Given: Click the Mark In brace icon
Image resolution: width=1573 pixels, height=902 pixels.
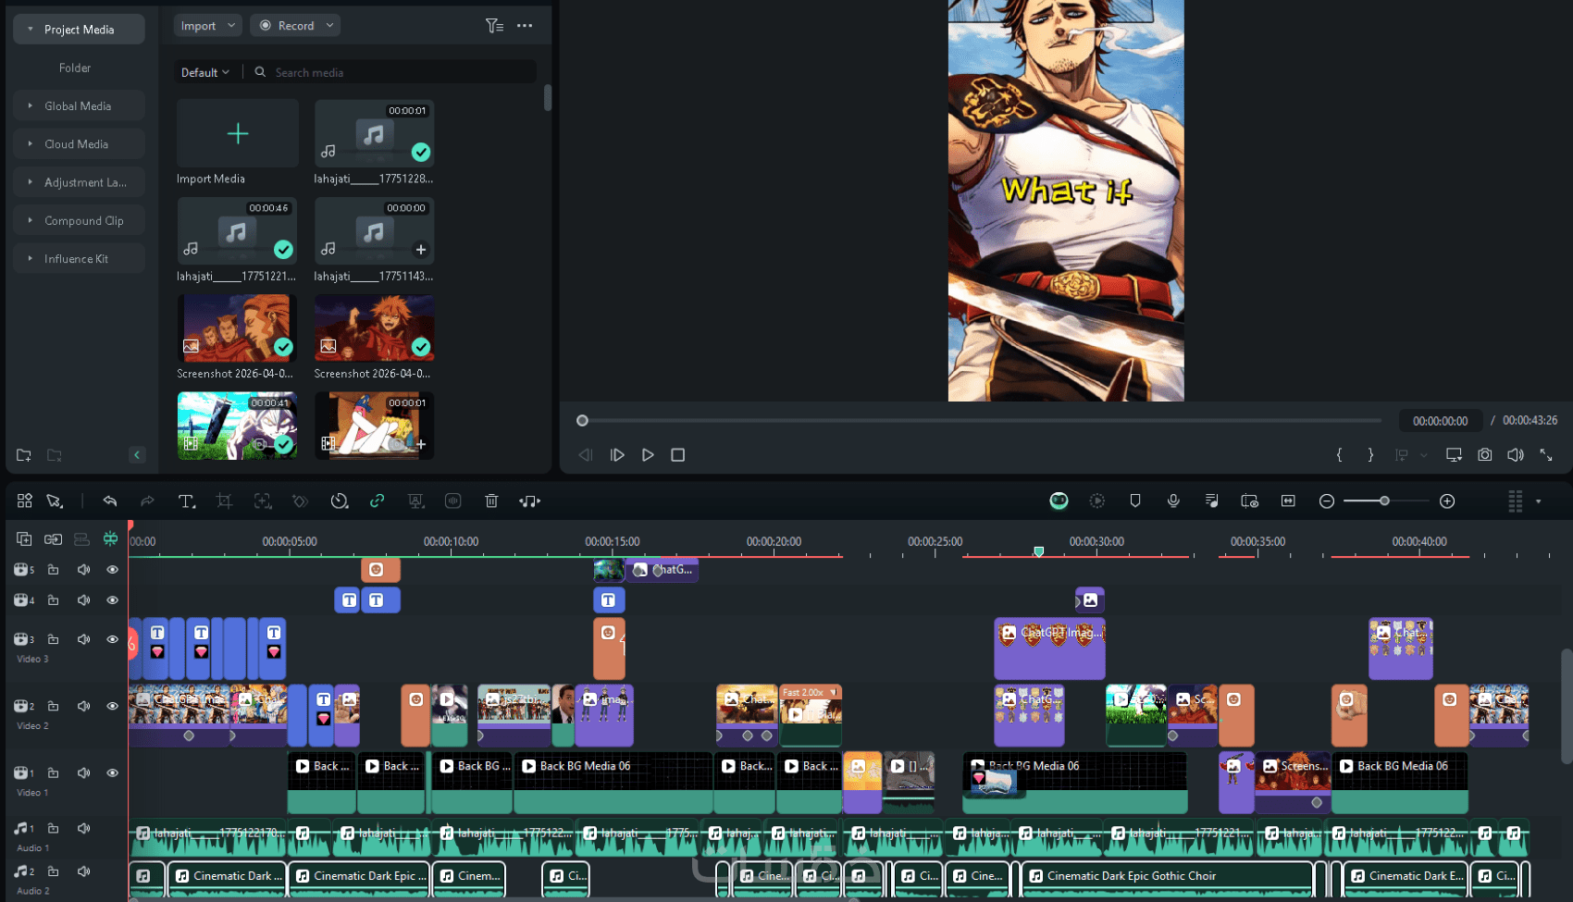Looking at the screenshot, I should click(x=1339, y=455).
